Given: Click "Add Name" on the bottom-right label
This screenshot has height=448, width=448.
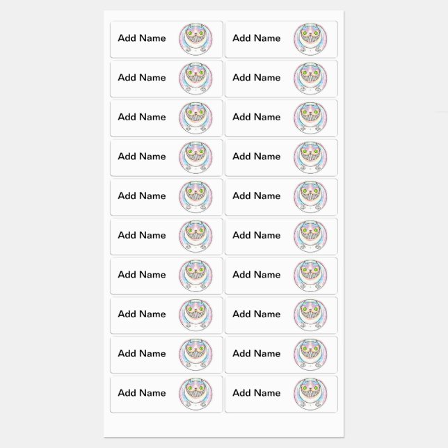Looking at the screenshot, I should pos(257,392).
